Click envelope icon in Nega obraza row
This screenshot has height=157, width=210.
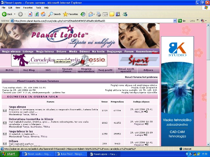coord(5,111)
